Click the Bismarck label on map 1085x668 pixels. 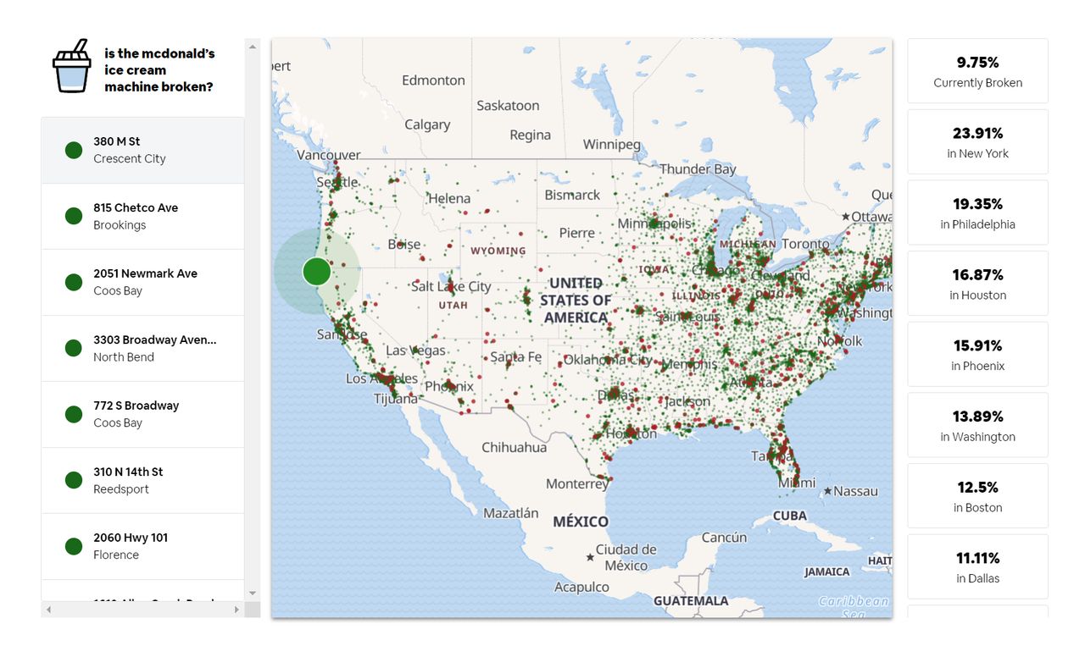[572, 195]
